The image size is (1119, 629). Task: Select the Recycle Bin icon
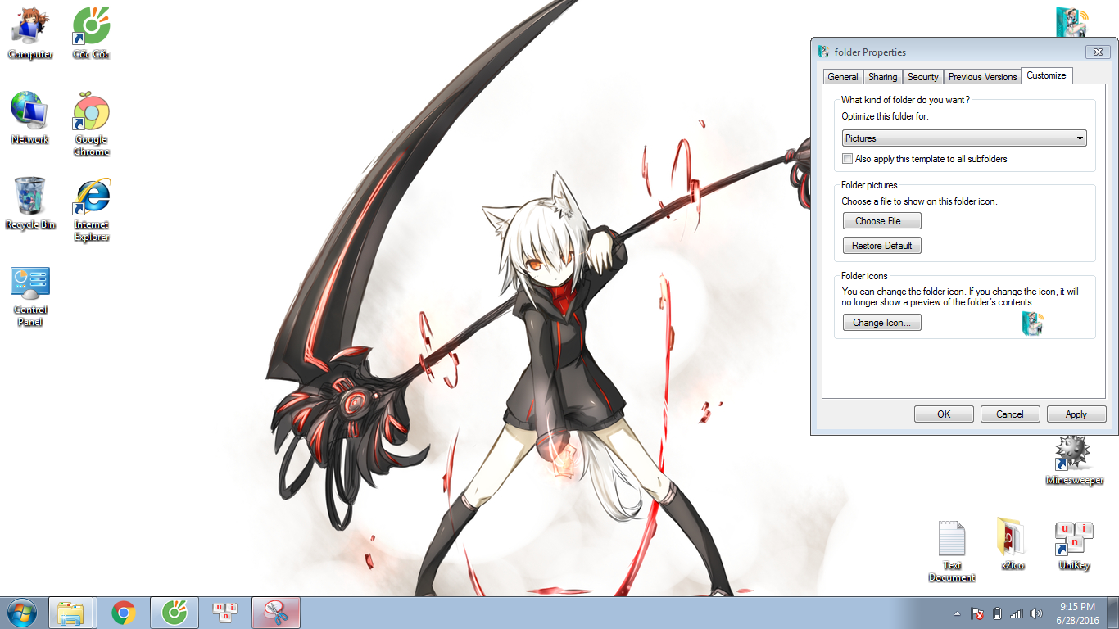(30, 203)
